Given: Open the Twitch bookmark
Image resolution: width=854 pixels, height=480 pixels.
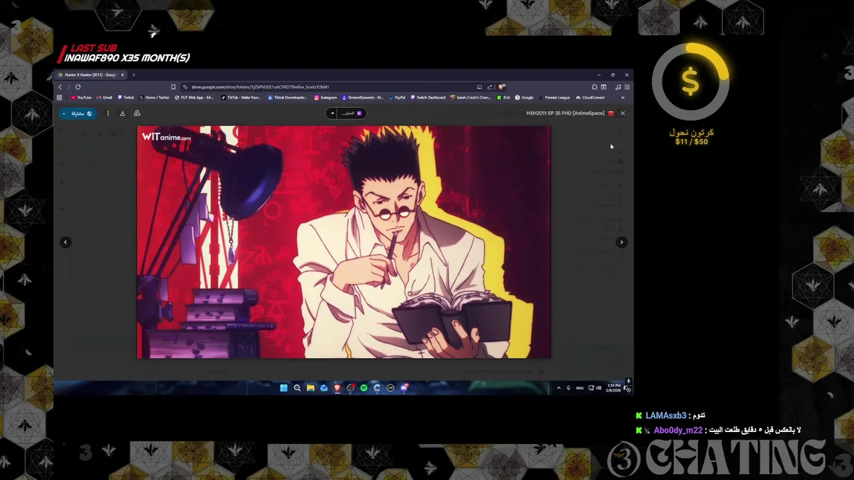Looking at the screenshot, I should [126, 97].
